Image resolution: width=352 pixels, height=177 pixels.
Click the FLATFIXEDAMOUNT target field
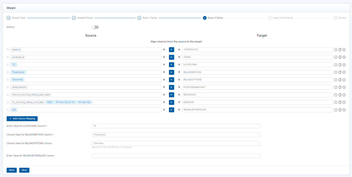[x=257, y=87]
